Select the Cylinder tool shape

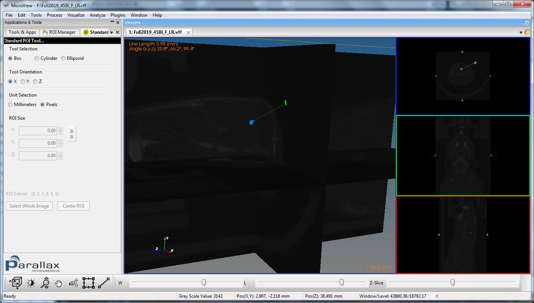click(x=37, y=58)
